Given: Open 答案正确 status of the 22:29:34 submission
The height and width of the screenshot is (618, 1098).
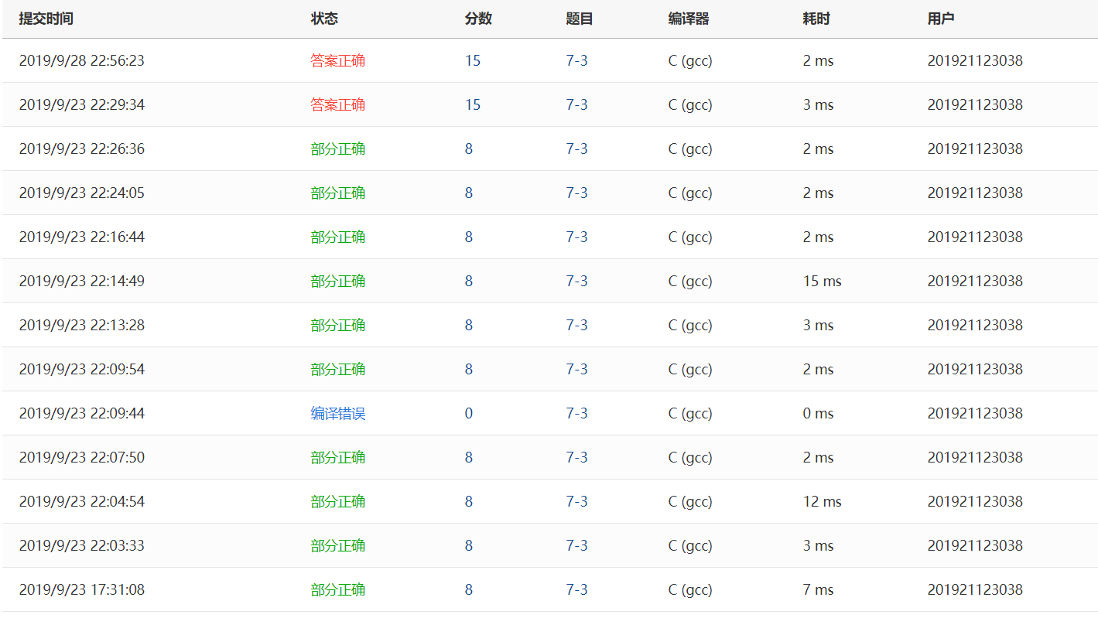Looking at the screenshot, I should coord(338,104).
